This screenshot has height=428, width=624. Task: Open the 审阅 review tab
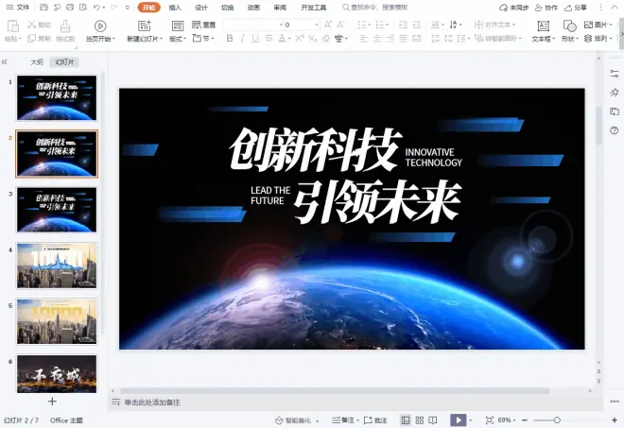(x=280, y=8)
